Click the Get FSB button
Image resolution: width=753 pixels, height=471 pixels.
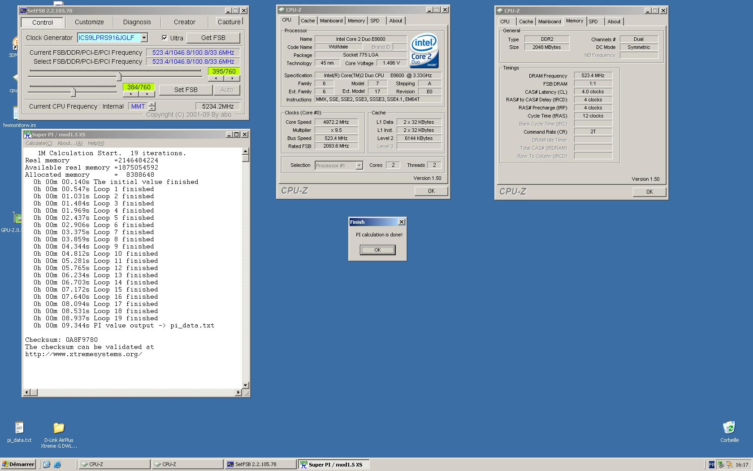(x=213, y=38)
